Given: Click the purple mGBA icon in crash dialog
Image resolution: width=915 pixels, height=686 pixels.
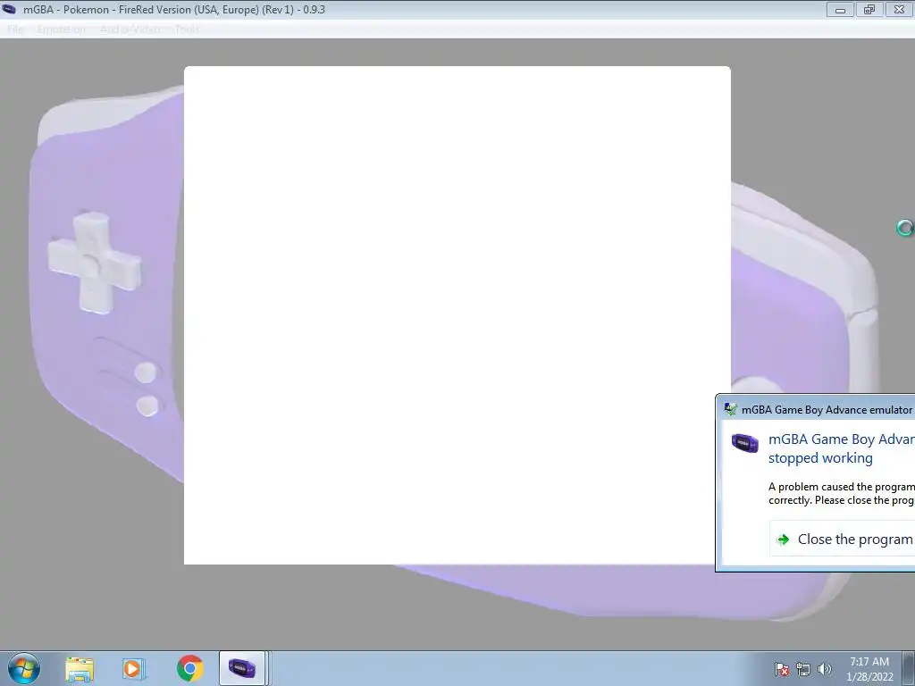Looking at the screenshot, I should (x=745, y=443).
